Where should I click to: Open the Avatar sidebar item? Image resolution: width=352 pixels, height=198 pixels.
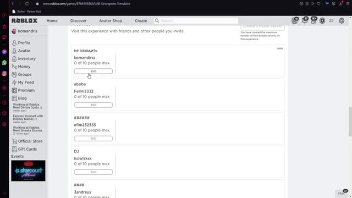tap(21, 51)
